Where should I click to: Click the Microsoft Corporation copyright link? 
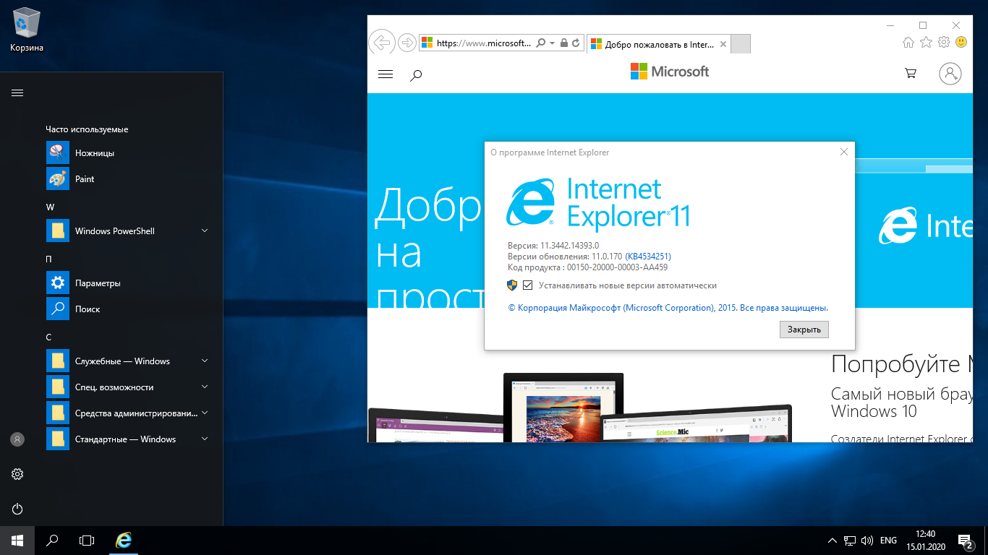[668, 308]
